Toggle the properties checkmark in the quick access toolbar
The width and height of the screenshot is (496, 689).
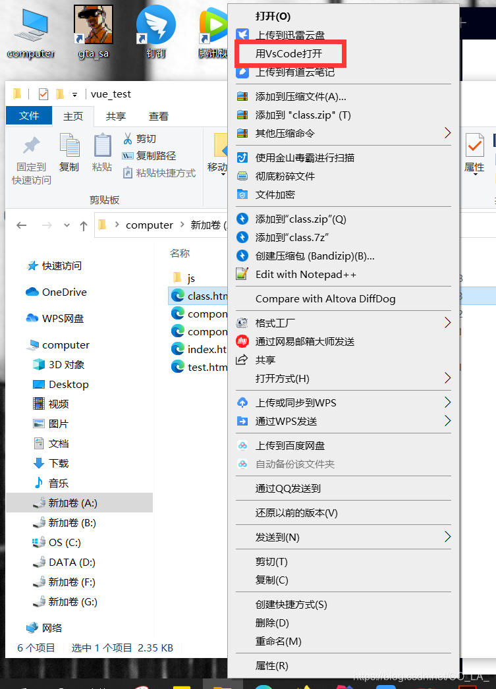[43, 94]
